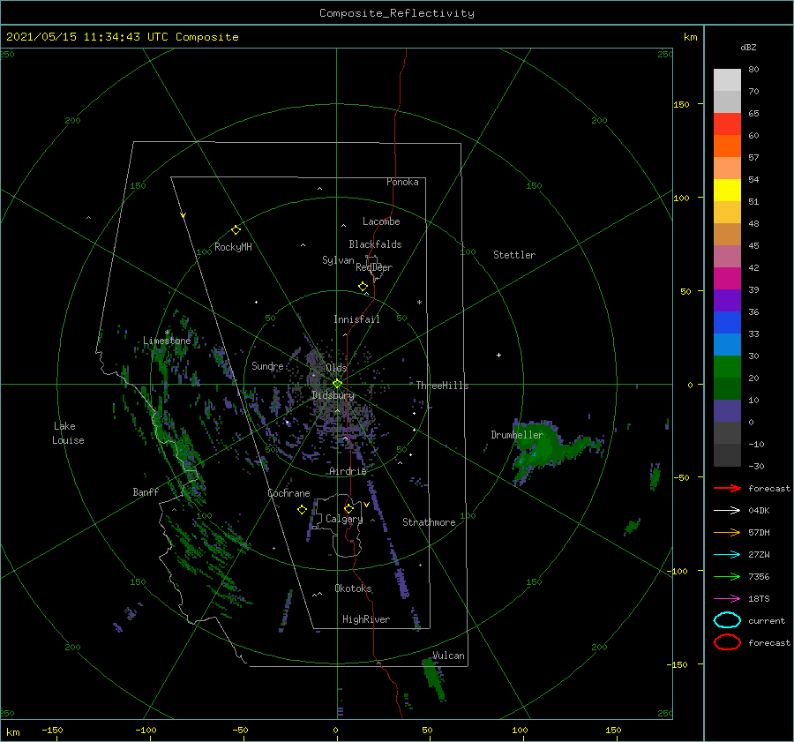Click the 2021/05/15 11:34:43 UTC timestamp
The height and width of the screenshot is (742, 794).
[x=122, y=37]
